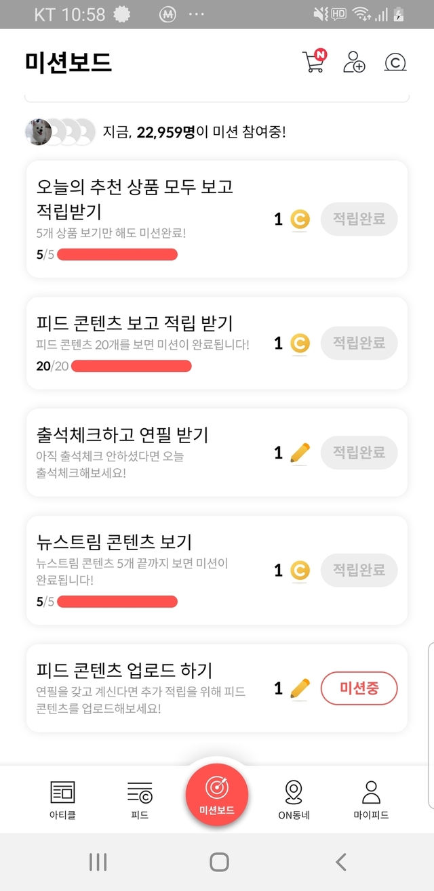The width and height of the screenshot is (434, 891).
Task: Tap 적립완료 for 오늘의 추천 상품 mission
Action: pos(359,219)
